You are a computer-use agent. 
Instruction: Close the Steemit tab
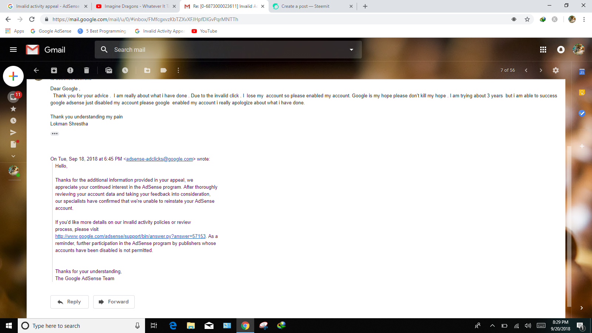pos(351,6)
